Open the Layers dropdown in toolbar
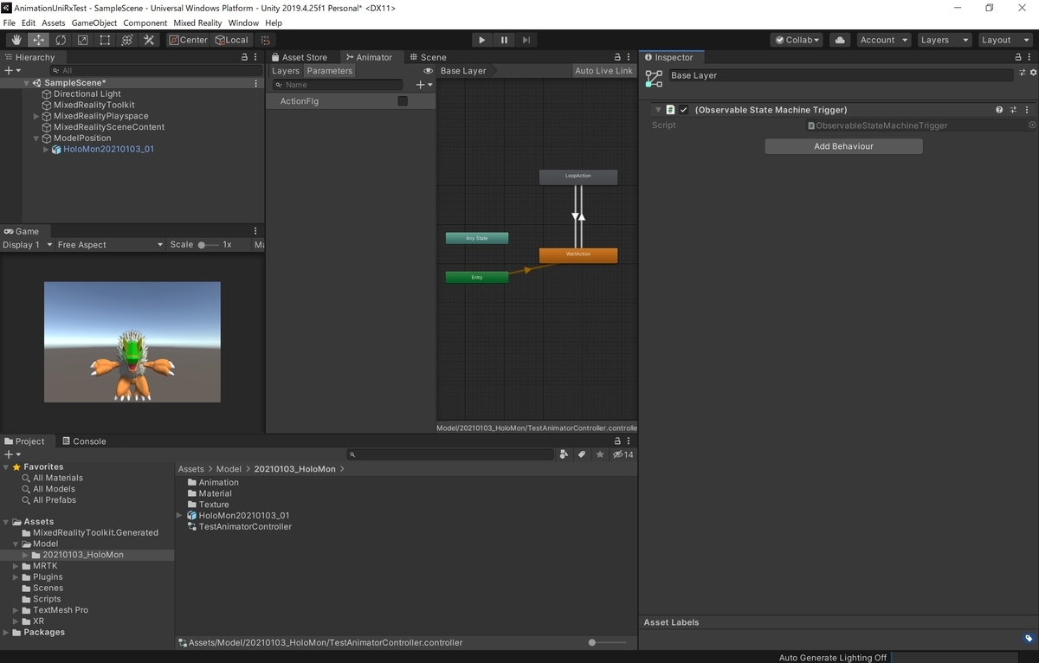Image resolution: width=1039 pixels, height=663 pixels. coord(944,40)
